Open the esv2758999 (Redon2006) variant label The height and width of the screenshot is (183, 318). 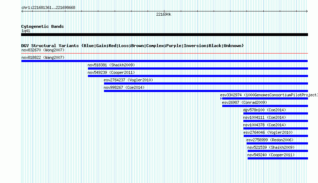click(270, 140)
